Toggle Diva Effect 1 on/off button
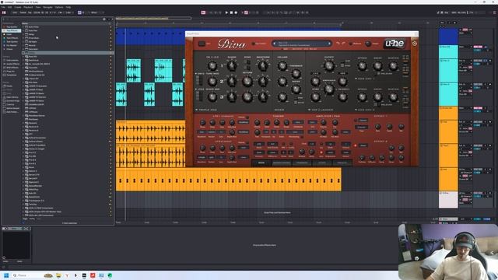The height and width of the screenshot is (280, 498). point(356,121)
